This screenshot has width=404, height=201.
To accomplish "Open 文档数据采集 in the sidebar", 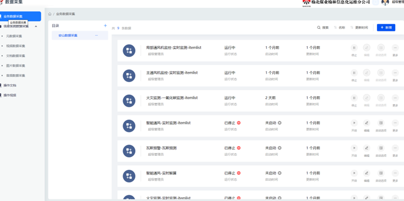I will point(16,56).
